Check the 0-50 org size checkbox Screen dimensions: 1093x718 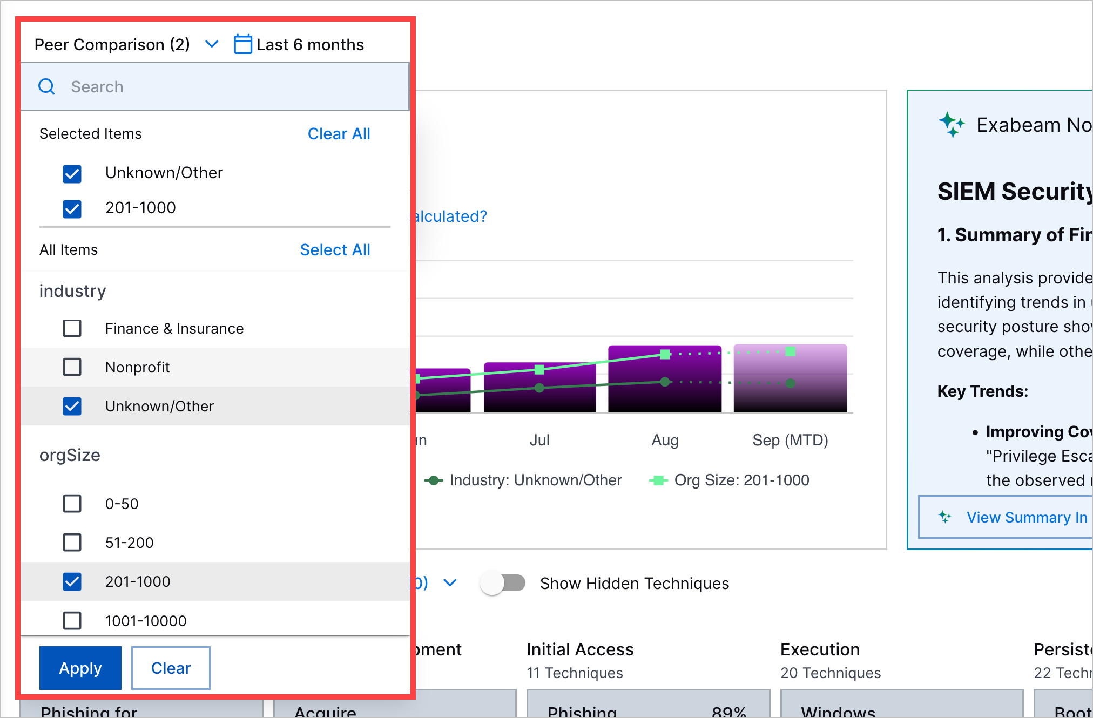pyautogui.click(x=72, y=504)
